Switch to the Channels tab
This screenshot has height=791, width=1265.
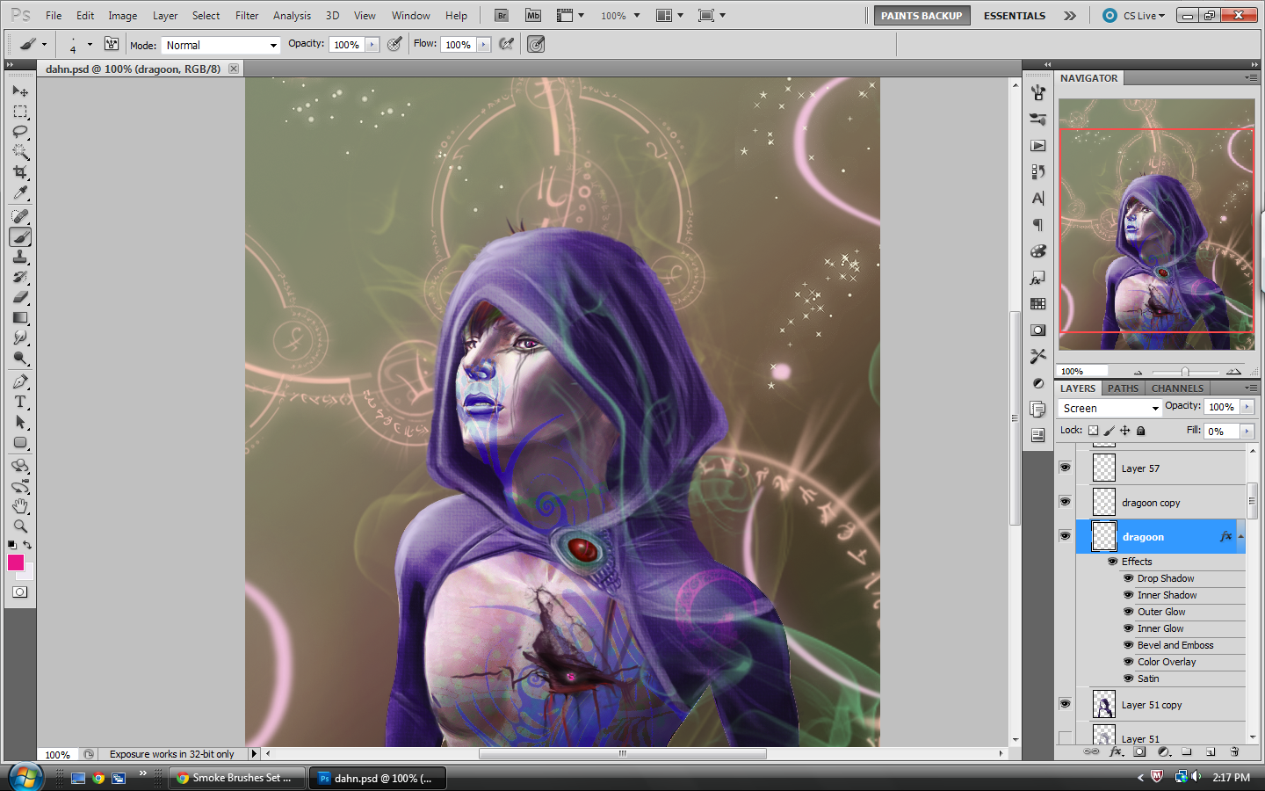1177,388
